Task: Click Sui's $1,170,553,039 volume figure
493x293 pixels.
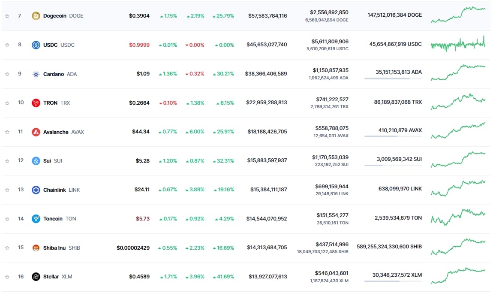Action: pos(330,157)
